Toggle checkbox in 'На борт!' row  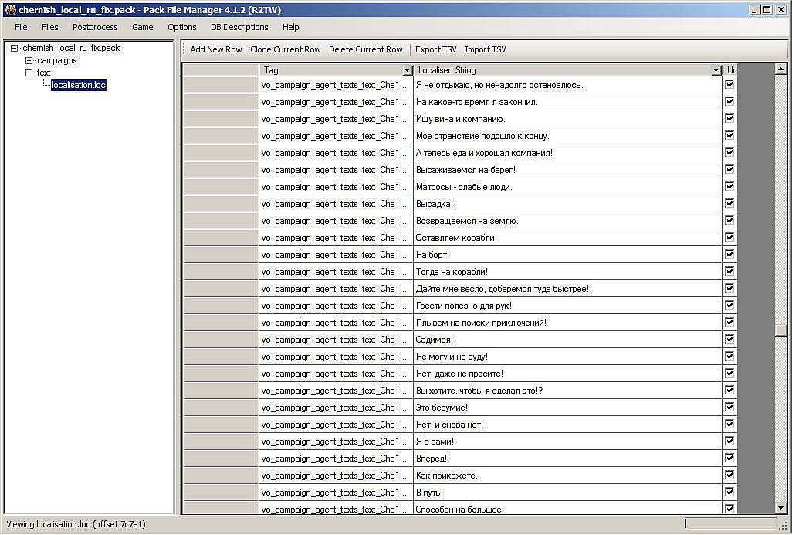pyautogui.click(x=729, y=255)
